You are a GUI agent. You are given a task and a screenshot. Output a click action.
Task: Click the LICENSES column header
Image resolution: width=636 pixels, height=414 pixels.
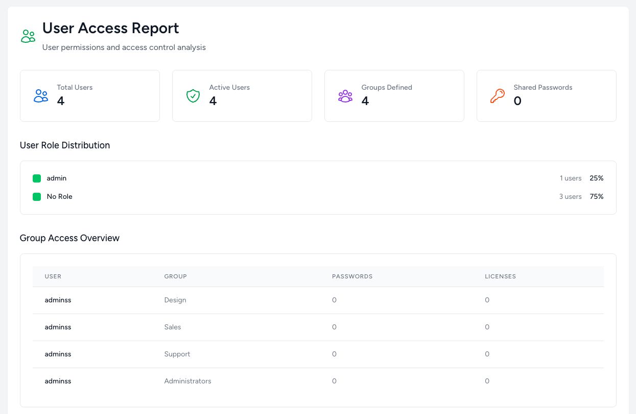tap(500, 276)
